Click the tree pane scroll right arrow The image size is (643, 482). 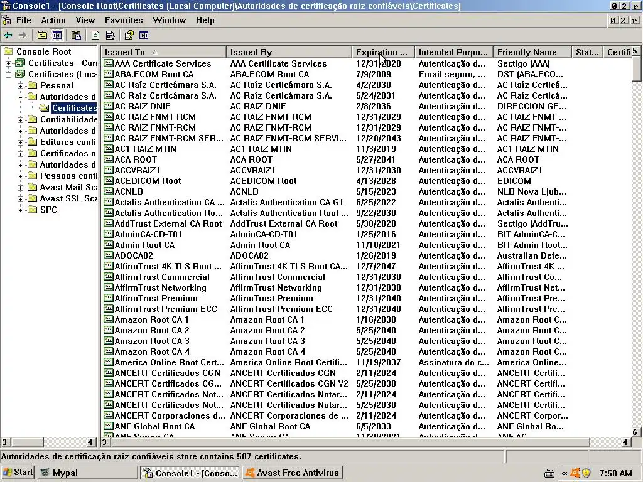pyautogui.click(x=90, y=442)
